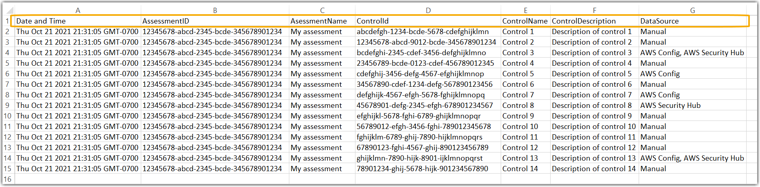Select 'Description of control 5' cell
760x187 pixels.
pos(592,74)
